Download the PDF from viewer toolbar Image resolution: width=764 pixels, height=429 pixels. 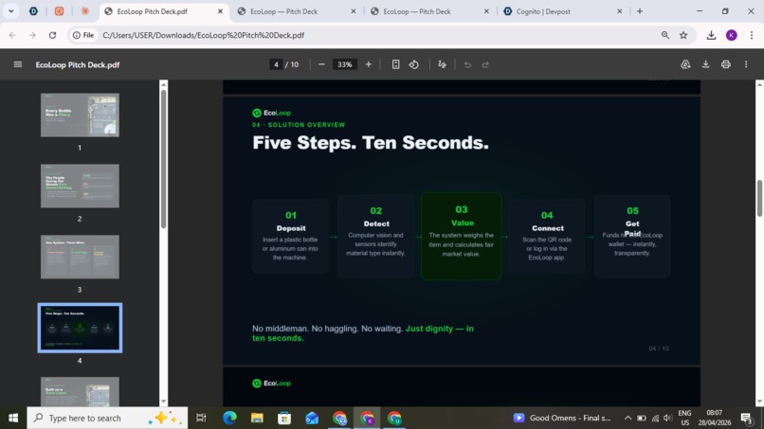705,64
